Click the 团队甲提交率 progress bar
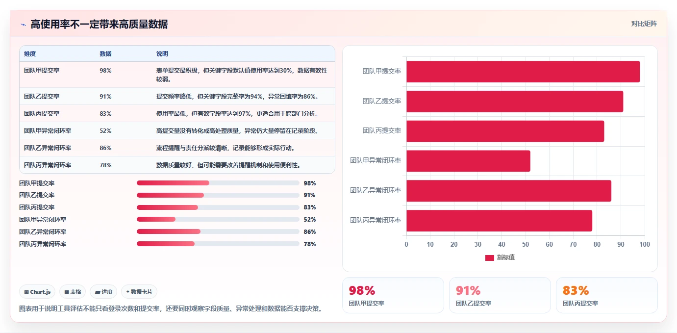The image size is (677, 333). 218,183
